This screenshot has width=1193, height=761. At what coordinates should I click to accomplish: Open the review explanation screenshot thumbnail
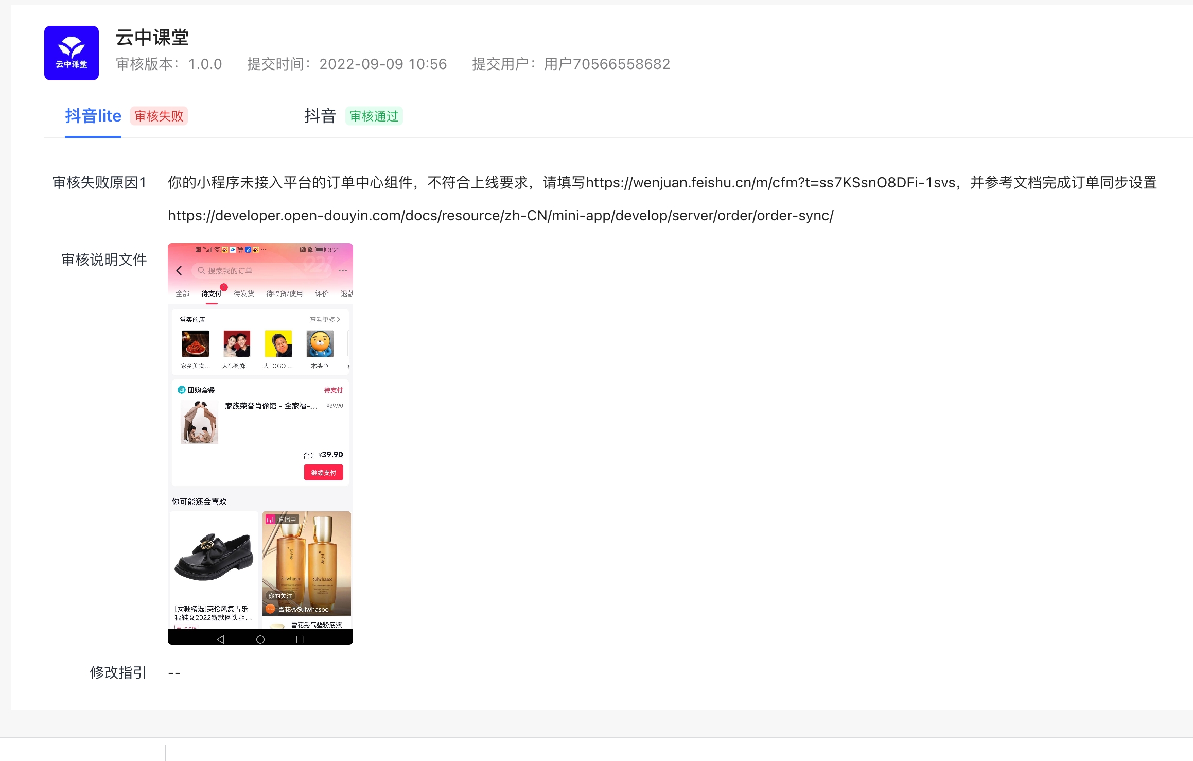coord(260,443)
